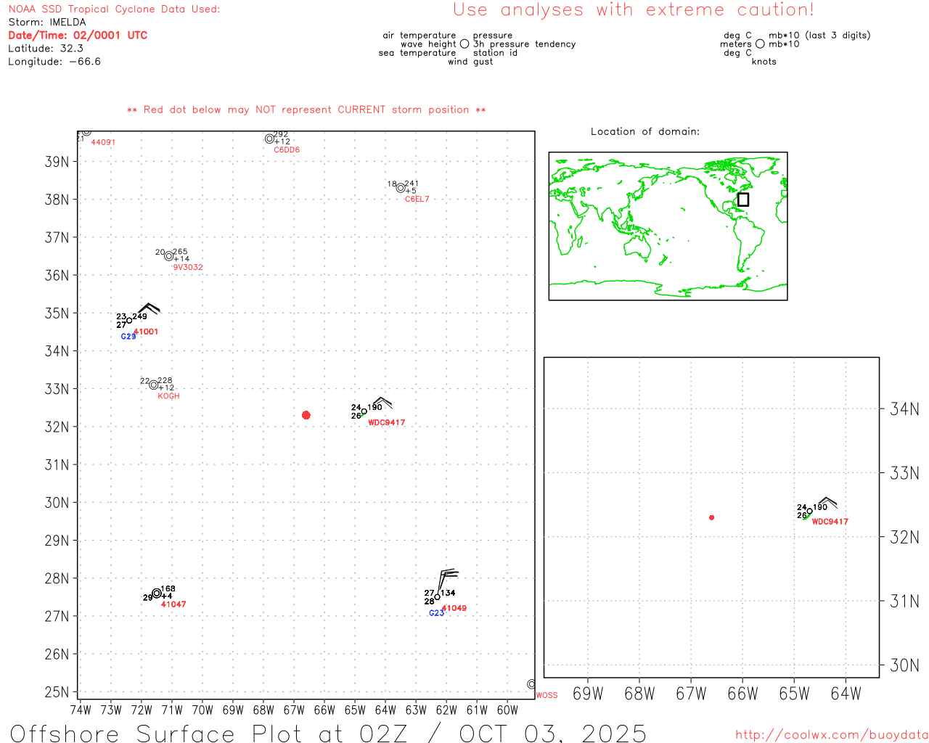
Task: Click the 'Use analyses with extreme caution!' heading
Action: pyautogui.click(x=634, y=10)
